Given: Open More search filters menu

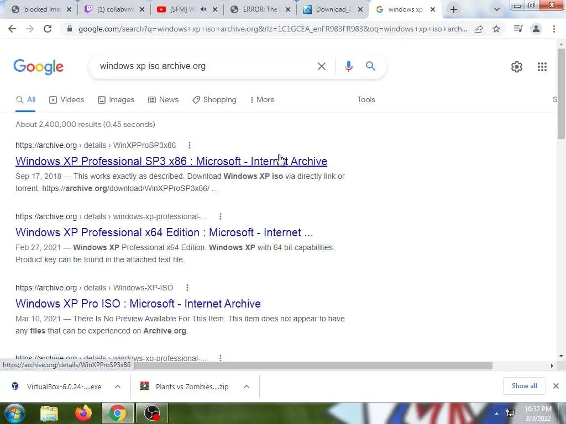Looking at the screenshot, I should pos(263,100).
